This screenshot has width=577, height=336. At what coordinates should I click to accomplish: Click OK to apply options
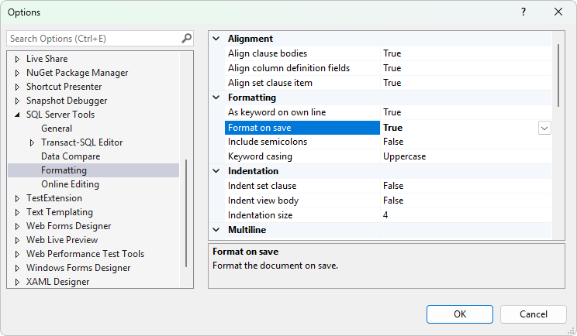pos(459,314)
